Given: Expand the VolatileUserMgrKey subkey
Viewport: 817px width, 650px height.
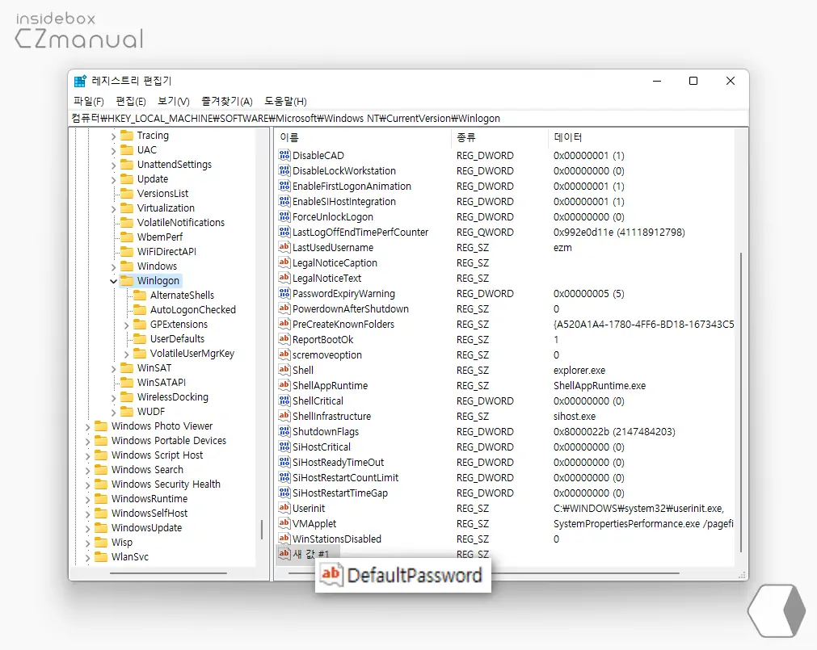Looking at the screenshot, I should [127, 354].
